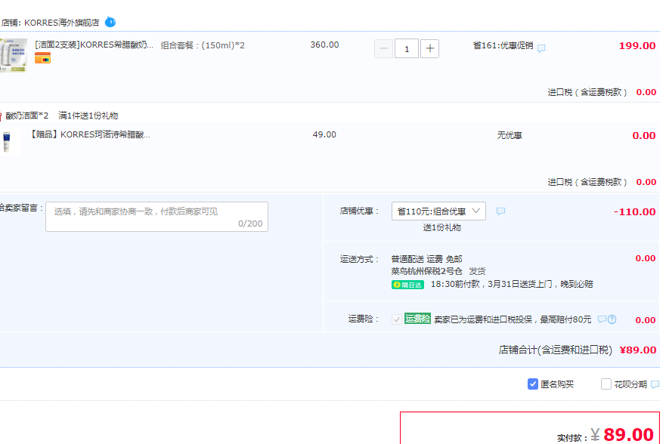The height and width of the screenshot is (444, 666).
Task: Open the info bubble next to 花呗分期
Action: pos(655,384)
